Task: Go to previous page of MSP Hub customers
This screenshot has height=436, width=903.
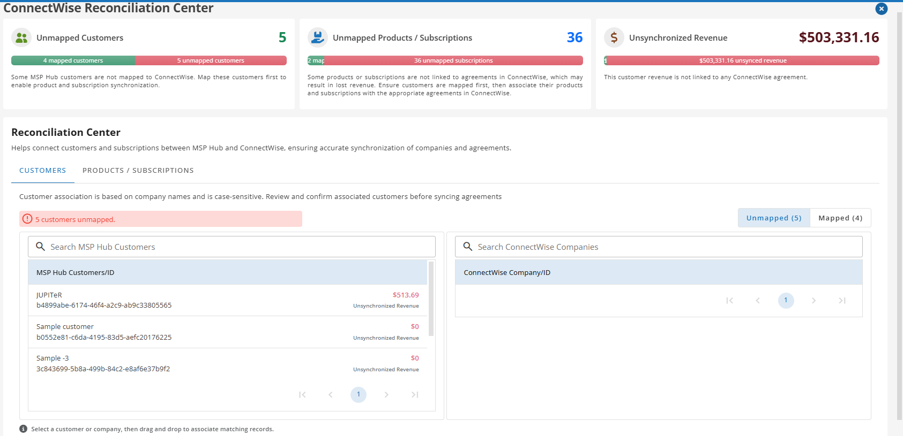Action: click(331, 395)
